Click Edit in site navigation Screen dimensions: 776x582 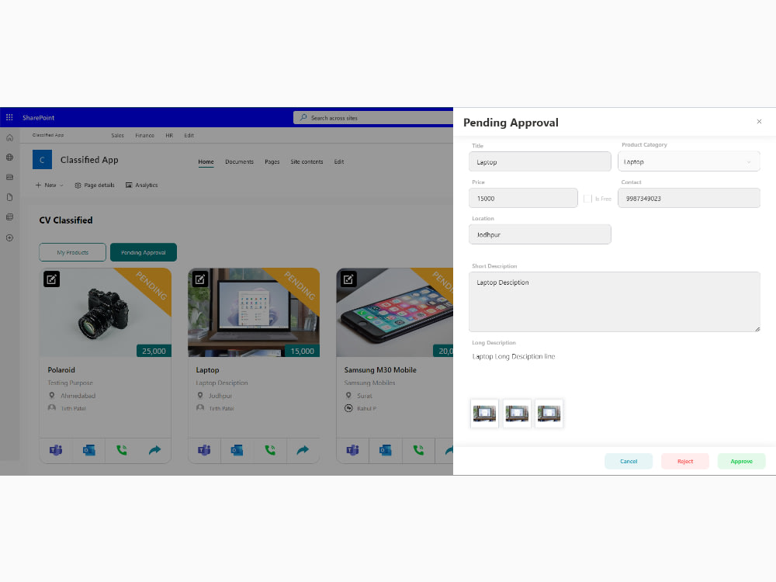tap(339, 162)
